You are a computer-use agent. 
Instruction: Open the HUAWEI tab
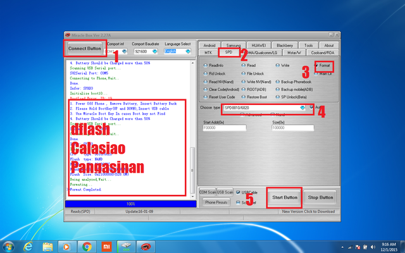259,45
